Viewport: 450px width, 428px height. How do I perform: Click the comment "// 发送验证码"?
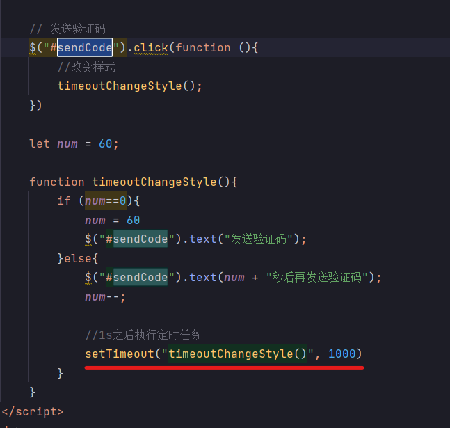(67, 29)
